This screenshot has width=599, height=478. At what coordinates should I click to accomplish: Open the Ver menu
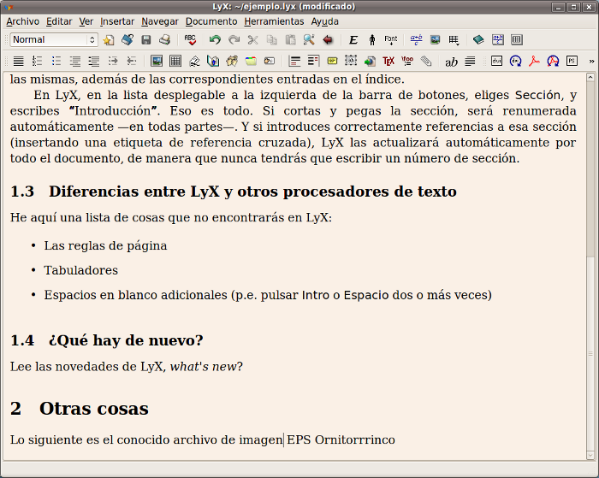point(86,21)
